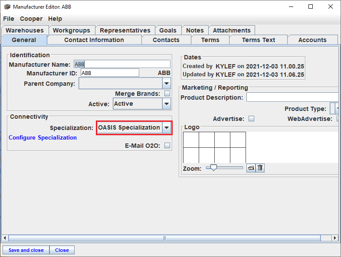Image resolution: width=341 pixels, height=257 pixels.
Task: Open the Attachments tab
Action: [232, 30]
